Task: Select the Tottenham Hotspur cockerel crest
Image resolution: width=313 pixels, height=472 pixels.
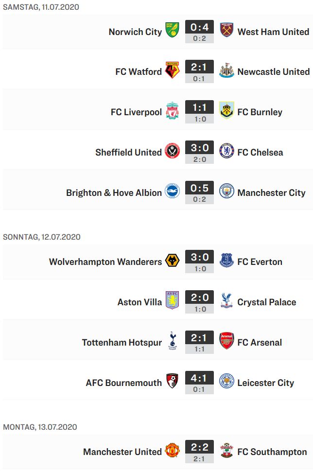Action: click(x=173, y=341)
